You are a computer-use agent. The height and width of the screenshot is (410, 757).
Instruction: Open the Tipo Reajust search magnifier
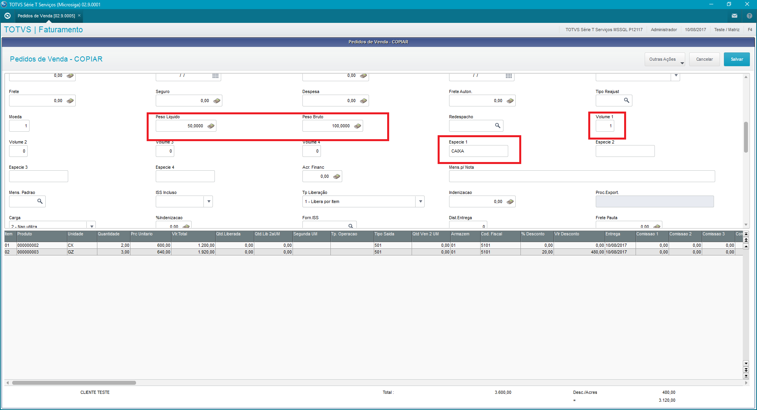(626, 101)
